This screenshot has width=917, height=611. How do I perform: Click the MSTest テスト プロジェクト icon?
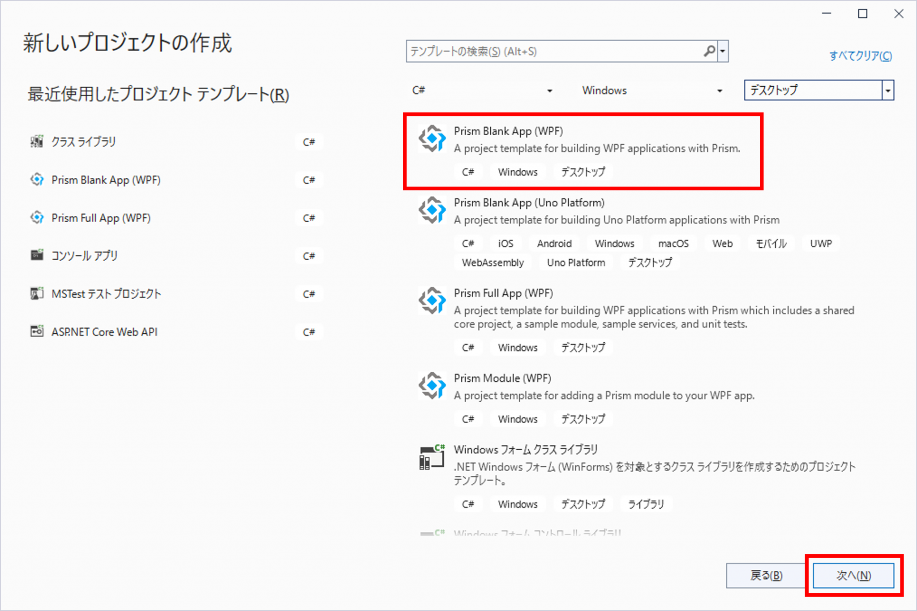pos(37,293)
